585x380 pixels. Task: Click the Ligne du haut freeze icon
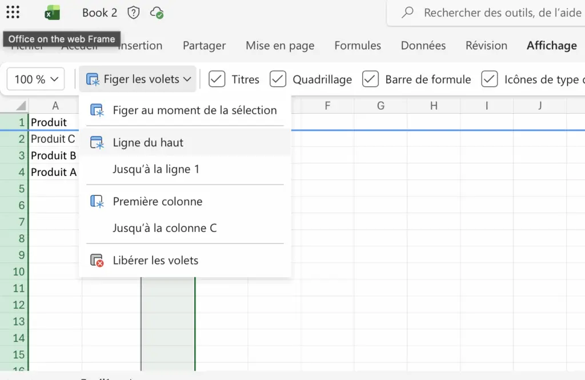tap(97, 143)
